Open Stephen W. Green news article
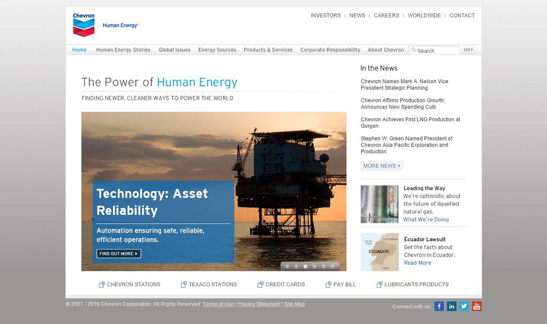This screenshot has height=324, width=547. 406,145
